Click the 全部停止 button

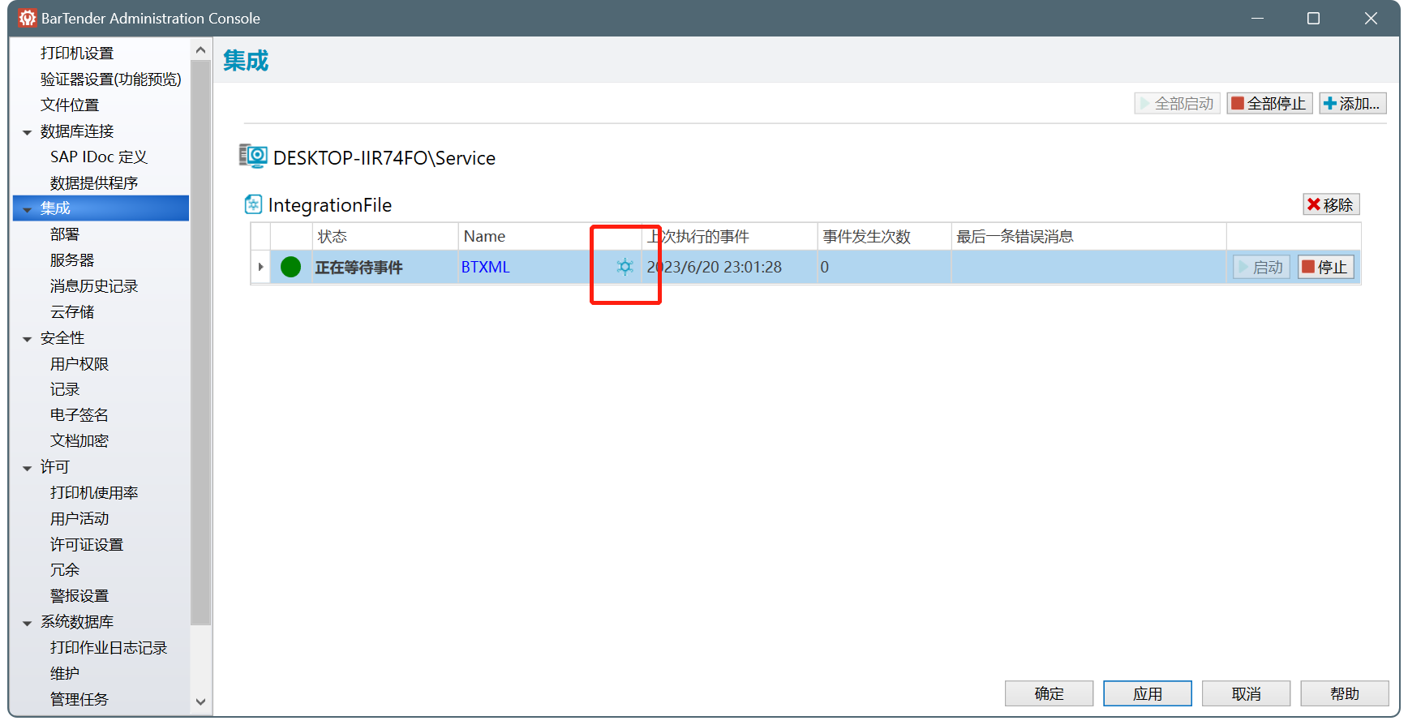(x=1269, y=104)
